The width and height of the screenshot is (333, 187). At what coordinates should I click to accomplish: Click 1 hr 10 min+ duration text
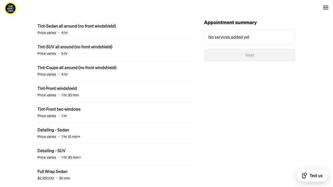71,137
